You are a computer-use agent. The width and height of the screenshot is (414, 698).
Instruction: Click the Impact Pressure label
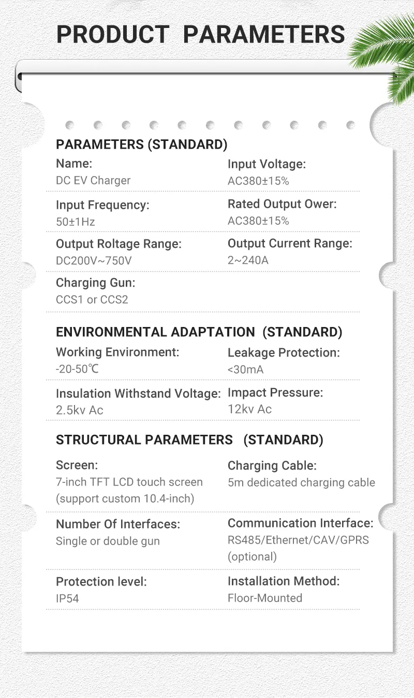(275, 393)
